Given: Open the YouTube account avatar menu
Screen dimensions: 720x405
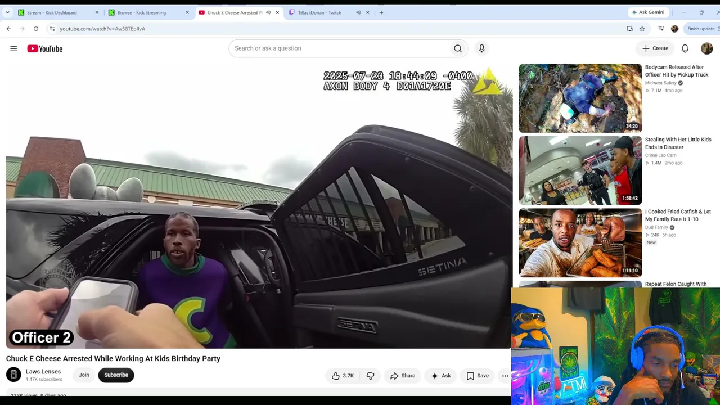Looking at the screenshot, I should [707, 48].
